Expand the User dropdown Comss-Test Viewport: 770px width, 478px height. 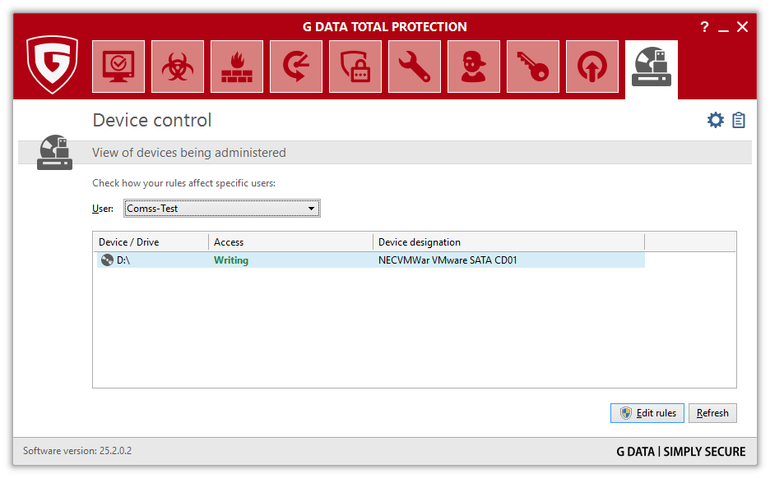coord(222,209)
